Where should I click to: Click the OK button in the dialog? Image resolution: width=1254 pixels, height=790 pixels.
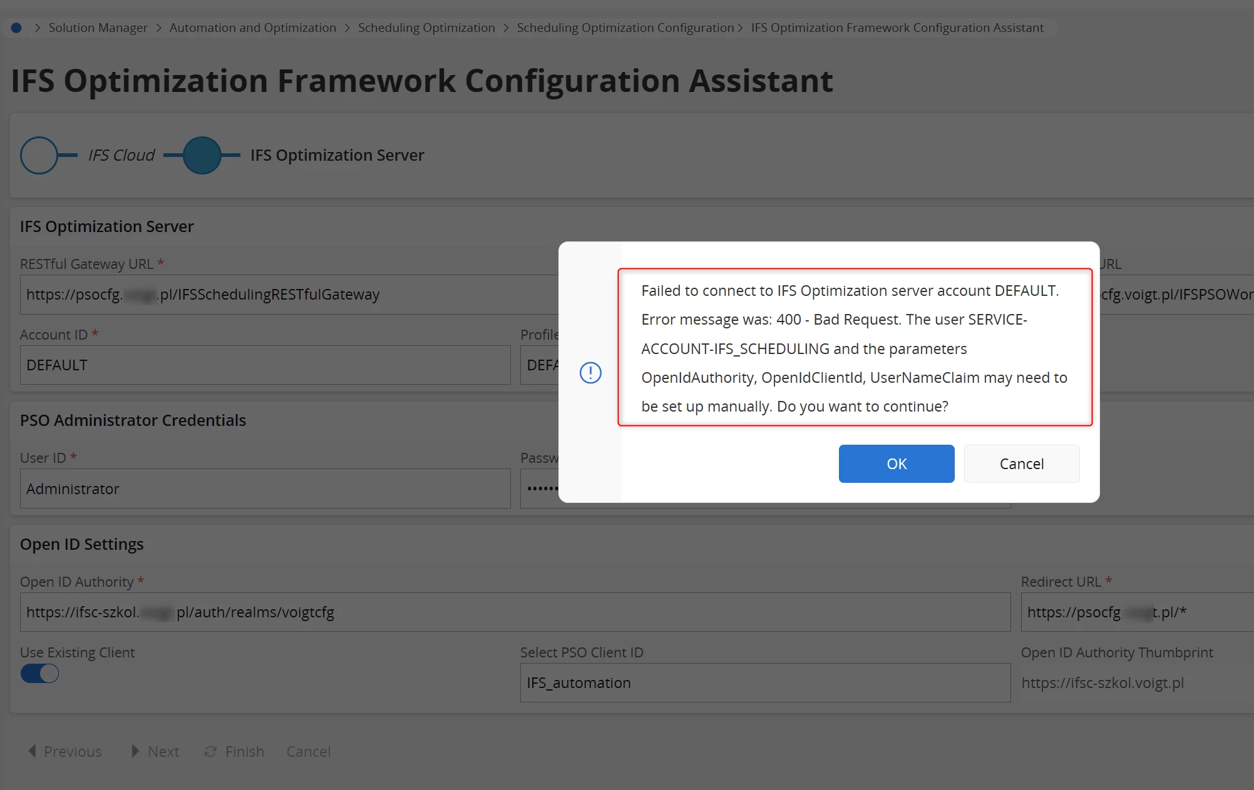point(896,463)
